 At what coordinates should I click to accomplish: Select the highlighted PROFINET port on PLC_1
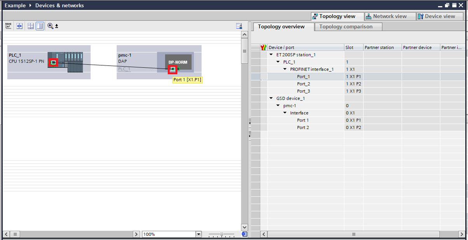tap(53, 61)
